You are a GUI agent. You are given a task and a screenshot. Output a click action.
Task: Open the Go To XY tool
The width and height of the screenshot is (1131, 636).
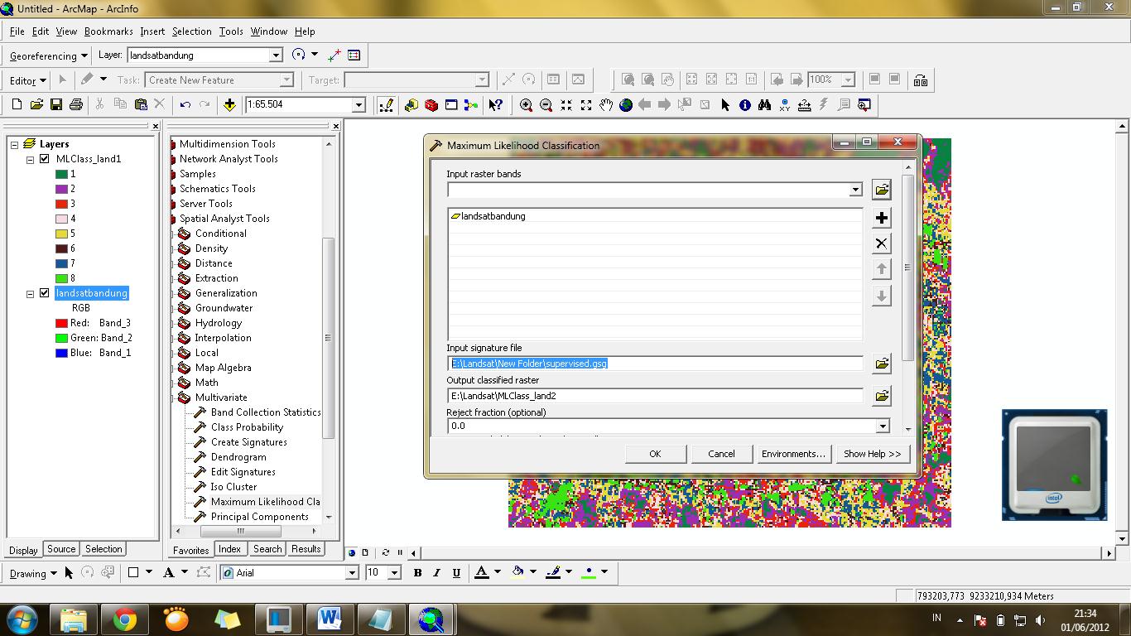[x=784, y=104]
